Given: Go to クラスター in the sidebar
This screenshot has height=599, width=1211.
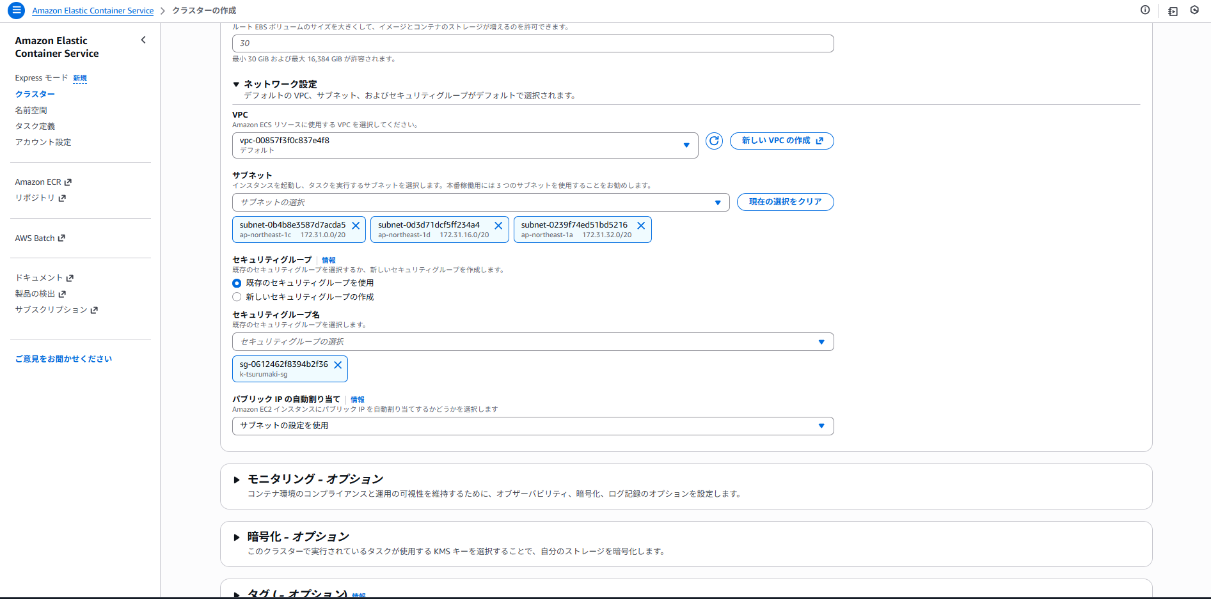Looking at the screenshot, I should [x=35, y=94].
